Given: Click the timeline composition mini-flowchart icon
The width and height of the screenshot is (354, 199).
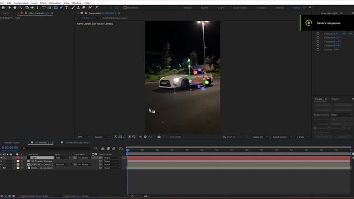Looking at the screenshot, I should point(96,149).
